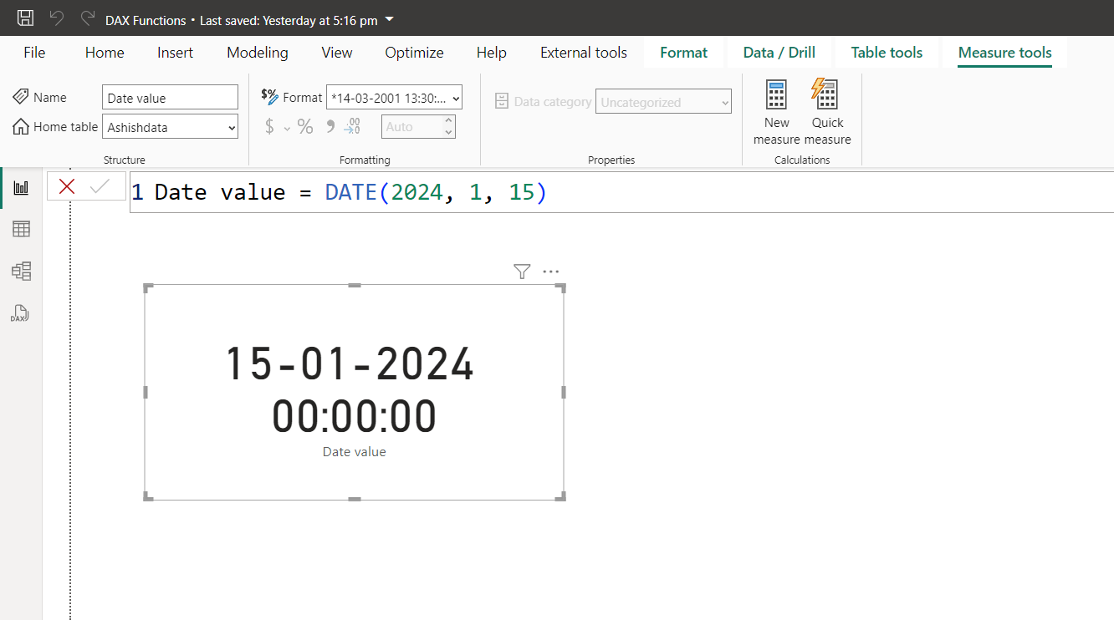Switch to the Measure tools tab
This screenshot has height=620, width=1114.
(1004, 52)
